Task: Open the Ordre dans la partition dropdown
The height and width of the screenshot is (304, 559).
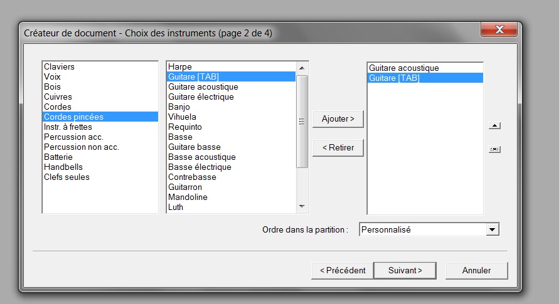Action: point(492,230)
